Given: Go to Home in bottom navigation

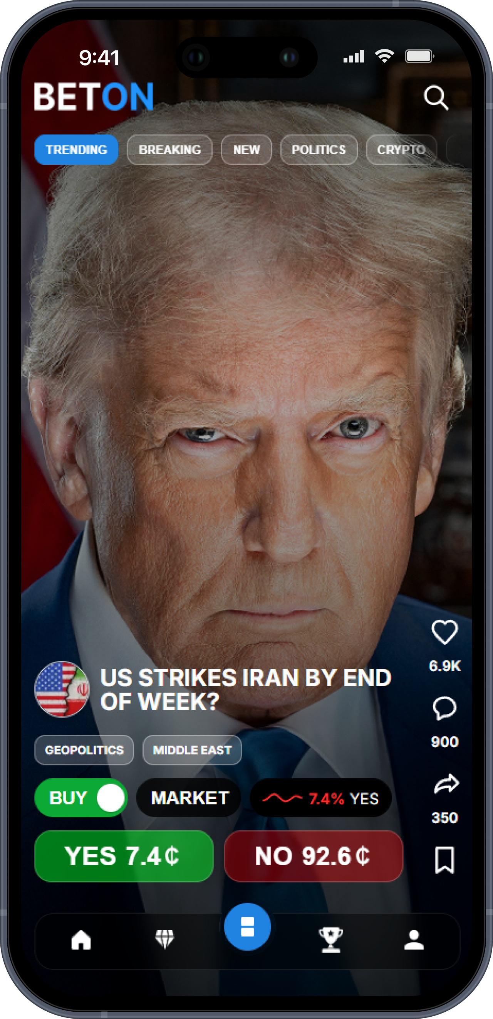Looking at the screenshot, I should [81, 940].
